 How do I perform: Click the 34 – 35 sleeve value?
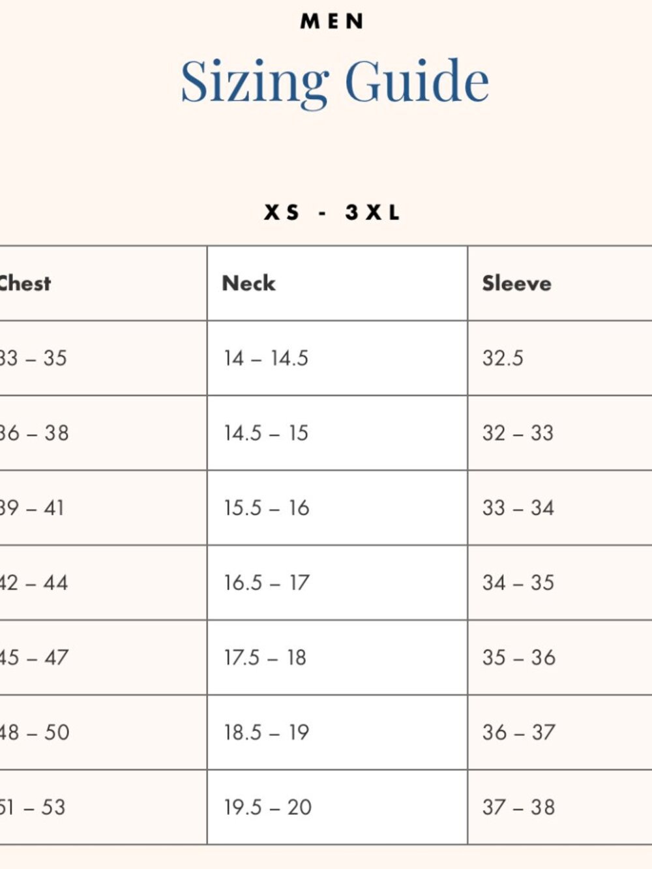pos(518,583)
